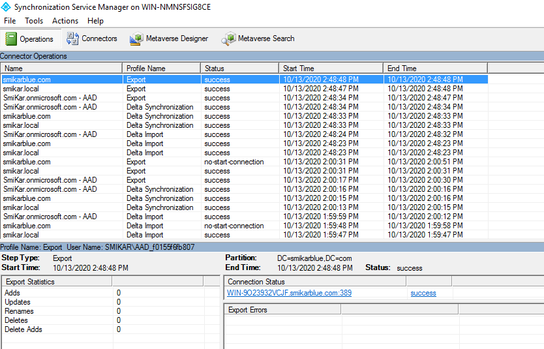544x349 pixels.
Task: Sort operations by Name column header
Action: pyautogui.click(x=61, y=68)
